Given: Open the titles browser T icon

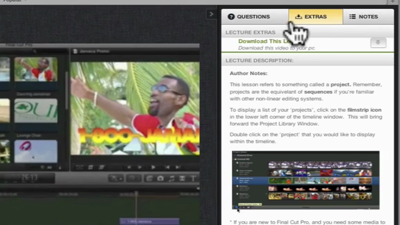Looking at the screenshot, I should pos(193,178).
